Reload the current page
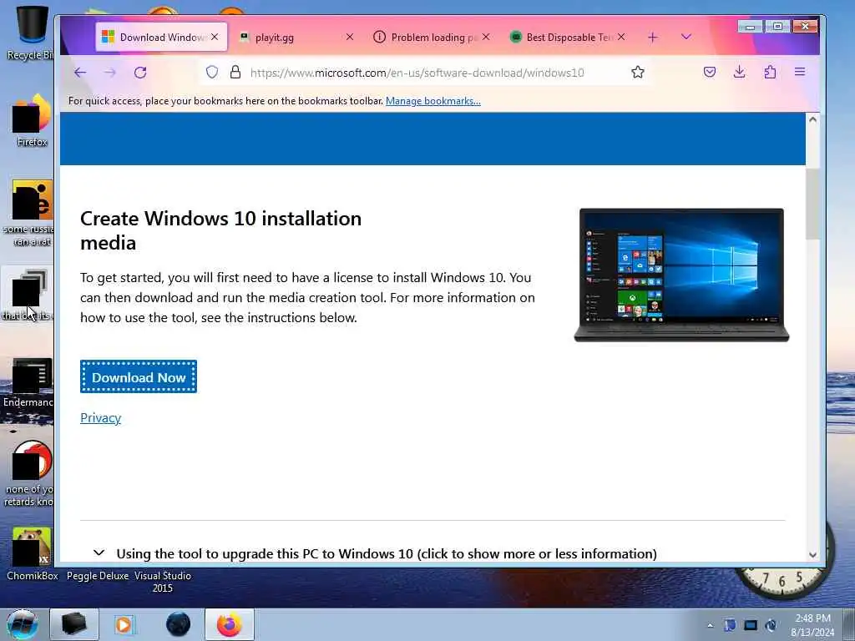 140,73
